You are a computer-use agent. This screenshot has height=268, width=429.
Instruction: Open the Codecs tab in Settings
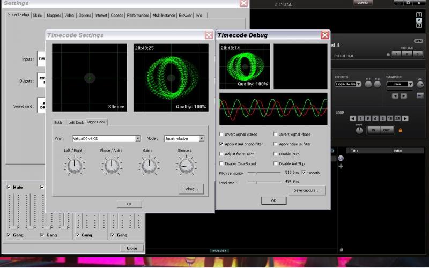click(x=117, y=16)
